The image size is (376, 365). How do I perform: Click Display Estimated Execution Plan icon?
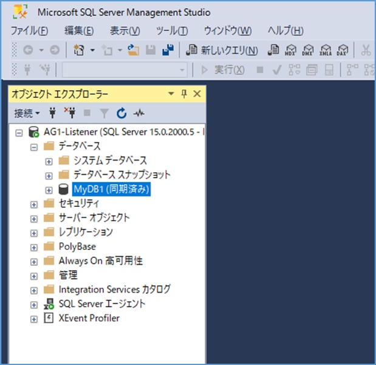(294, 70)
